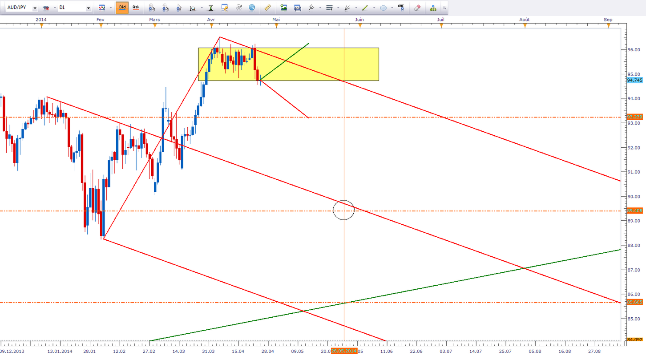Select the ABC text label tool
Screen dimensions: 646x356
pos(401,7)
